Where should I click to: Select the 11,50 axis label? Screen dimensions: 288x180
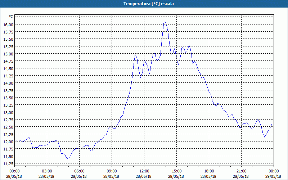pyautogui.click(x=8, y=157)
